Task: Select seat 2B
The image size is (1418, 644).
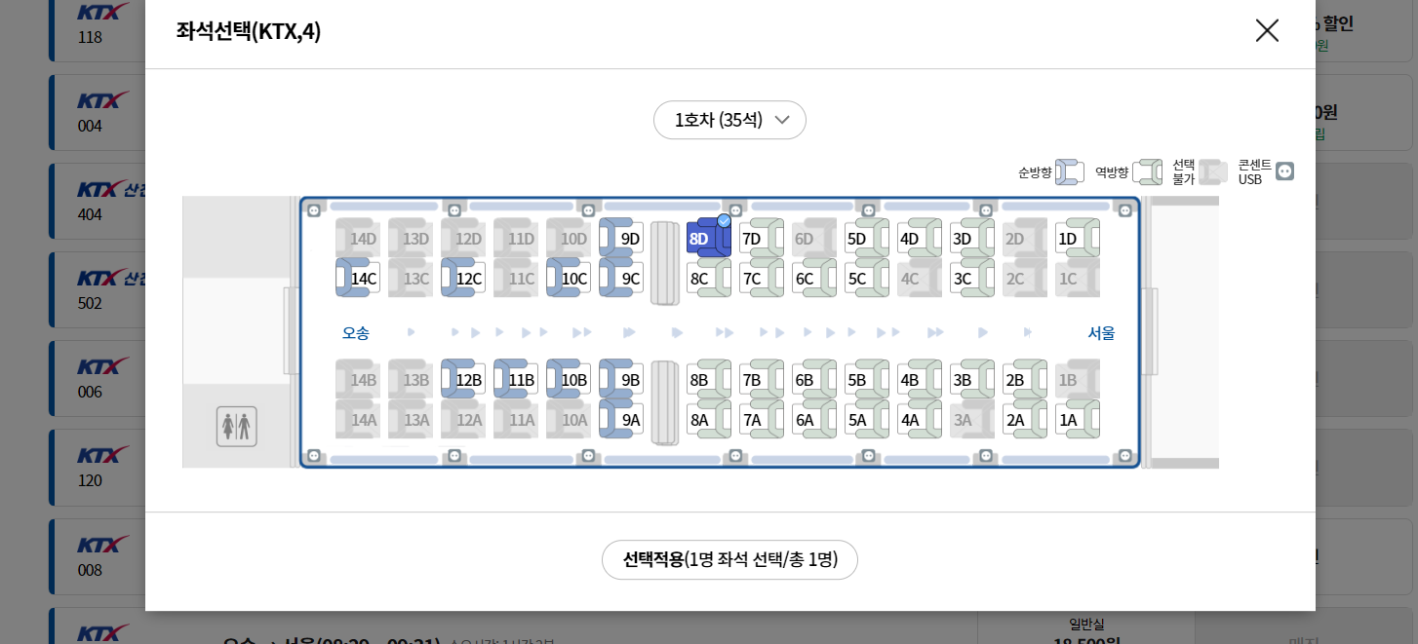Action: tap(1025, 380)
